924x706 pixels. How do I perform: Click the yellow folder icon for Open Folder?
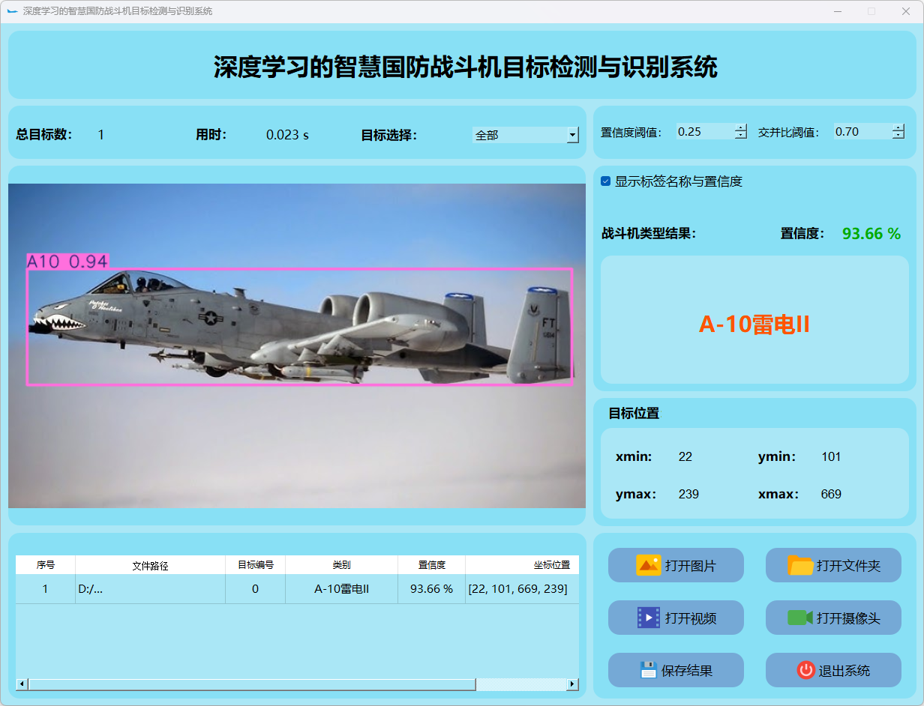800,565
